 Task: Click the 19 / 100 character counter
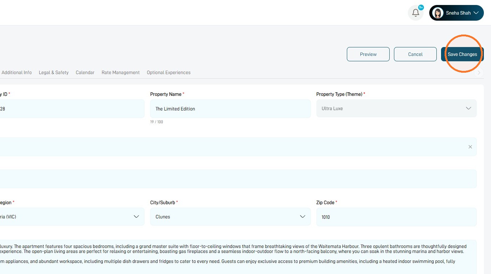157,122
